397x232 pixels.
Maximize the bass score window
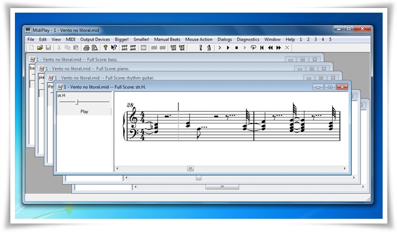coord(303,60)
